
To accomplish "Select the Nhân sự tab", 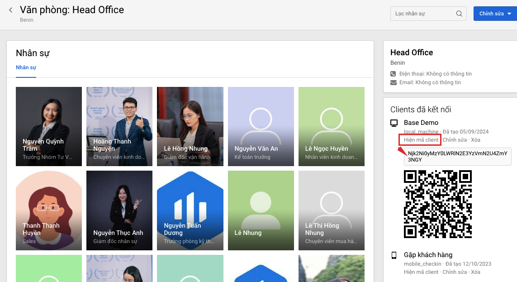I will point(26,67).
